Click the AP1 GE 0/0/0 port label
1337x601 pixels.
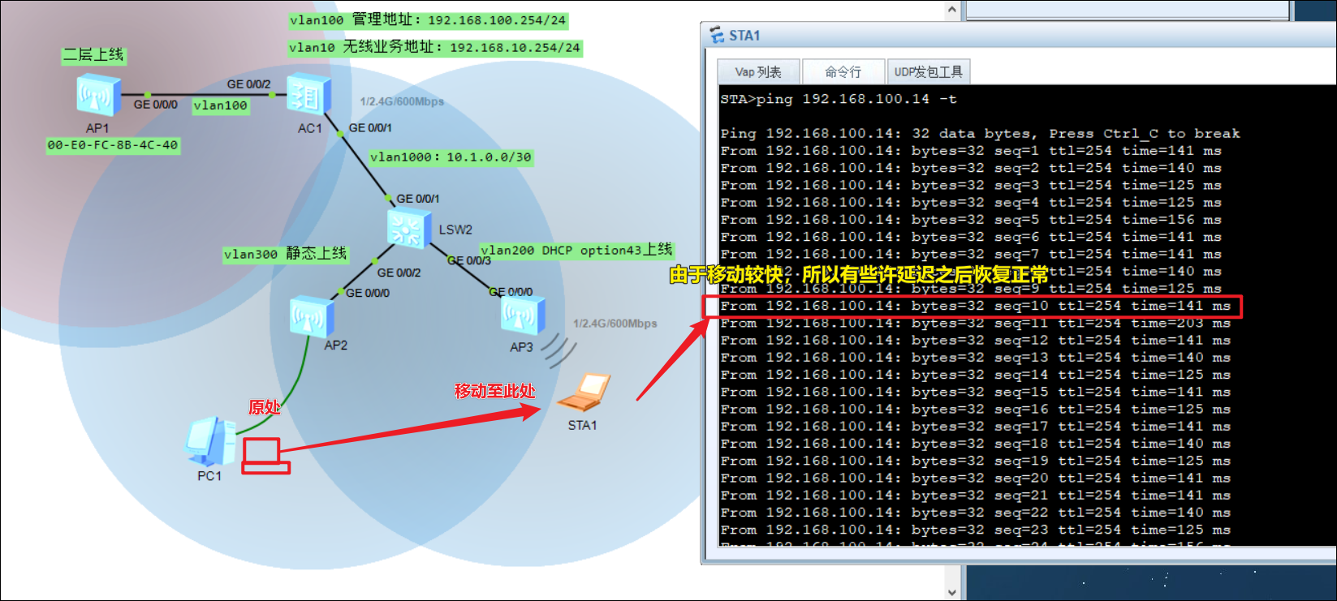155,105
